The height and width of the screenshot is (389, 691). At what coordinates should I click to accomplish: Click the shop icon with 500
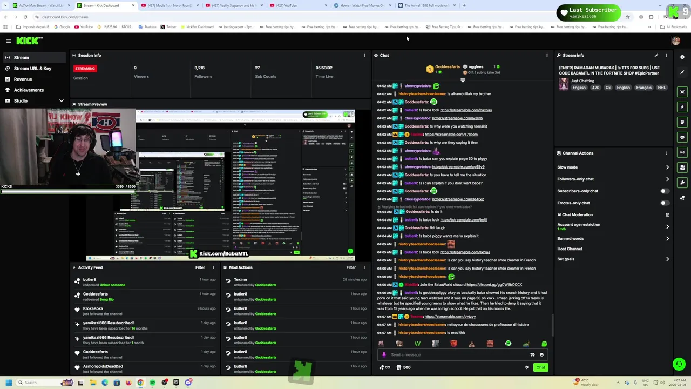tap(403, 367)
